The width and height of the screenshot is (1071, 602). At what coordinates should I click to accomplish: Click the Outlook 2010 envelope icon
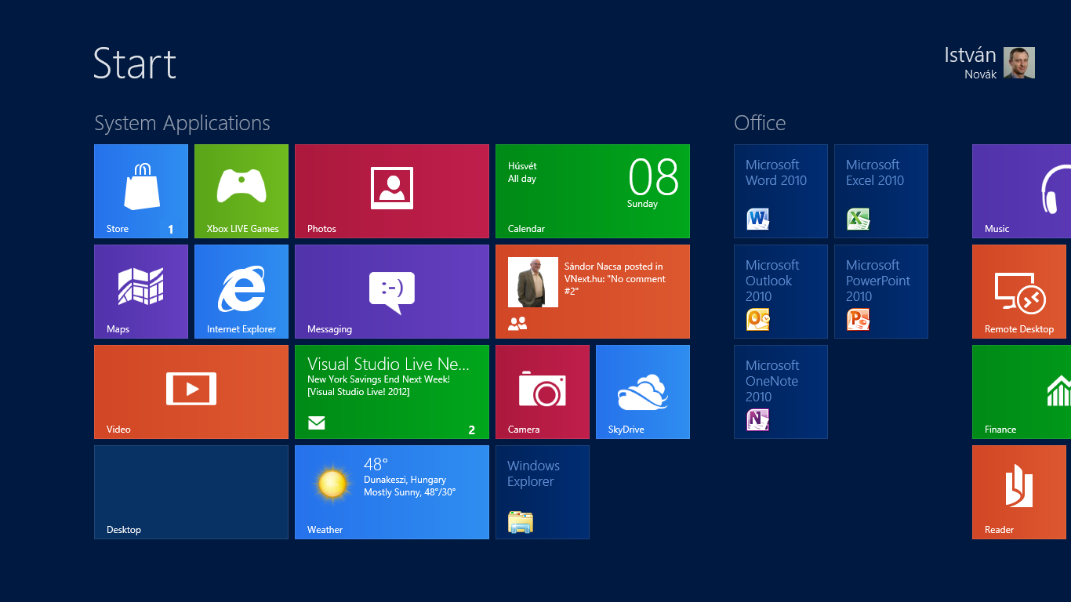click(758, 319)
